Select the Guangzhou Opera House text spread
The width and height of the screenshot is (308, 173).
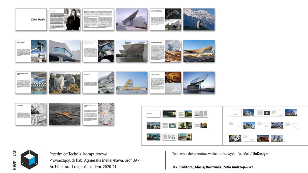[165, 51]
